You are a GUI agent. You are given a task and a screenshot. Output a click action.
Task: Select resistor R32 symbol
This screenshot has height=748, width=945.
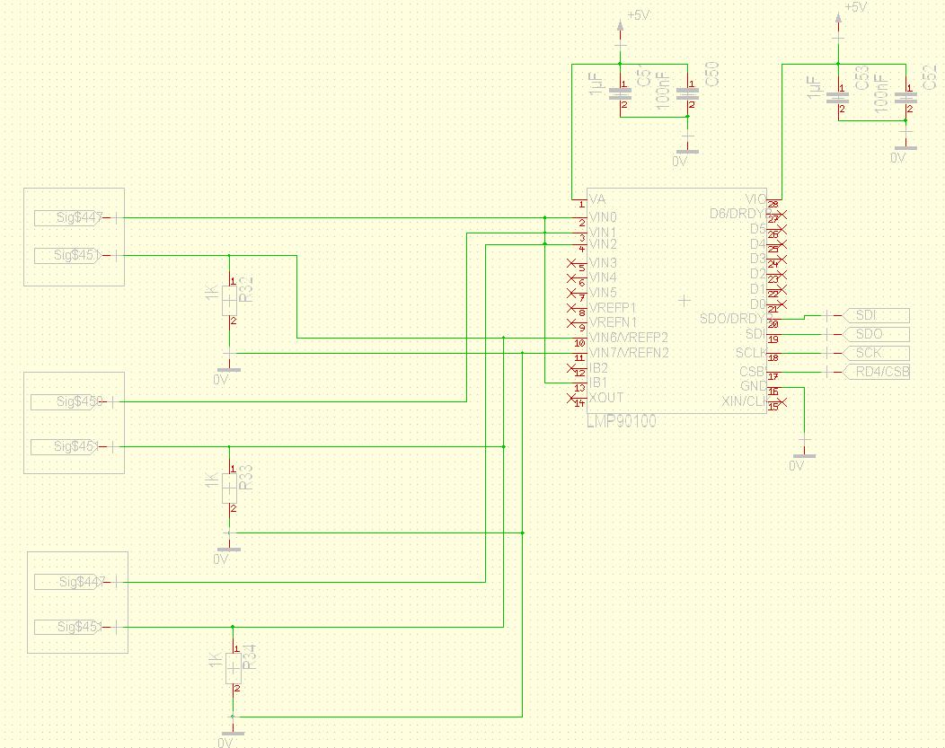pos(229,301)
